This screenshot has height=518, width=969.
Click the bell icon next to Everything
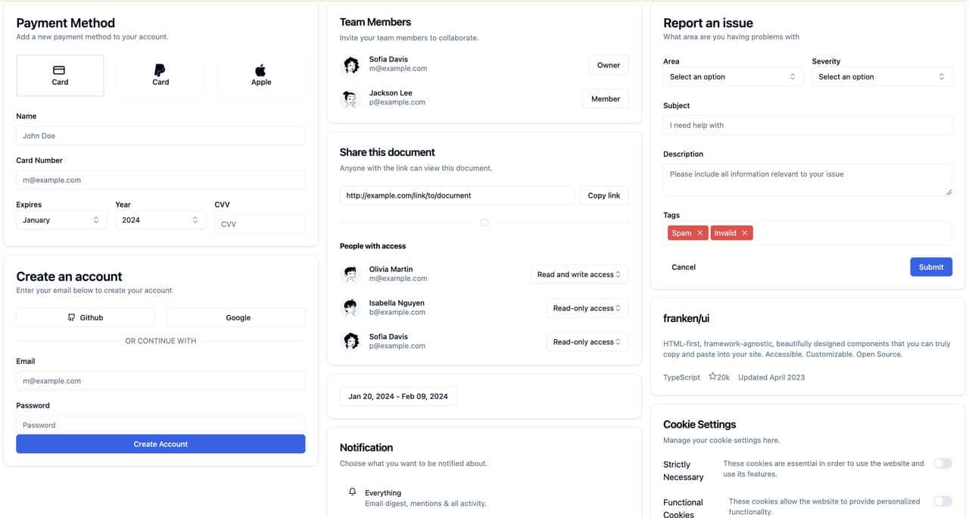tap(352, 492)
